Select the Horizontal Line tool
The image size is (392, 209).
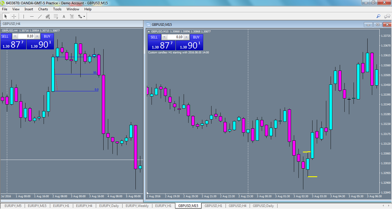pos(32,16)
